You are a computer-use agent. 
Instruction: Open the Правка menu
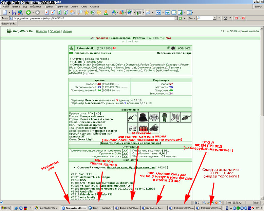pyautogui.click(x=16, y=6)
